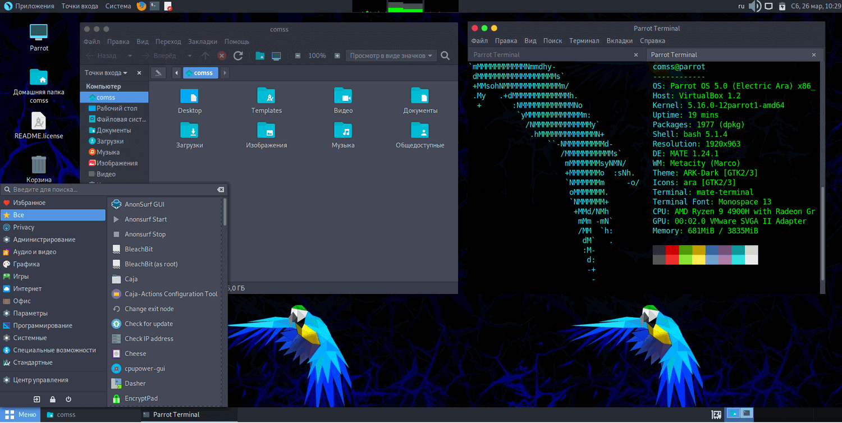Screen dimensions: 842x423
Task: Select AnonSurf GUI in the applications list
Action: pos(144,204)
